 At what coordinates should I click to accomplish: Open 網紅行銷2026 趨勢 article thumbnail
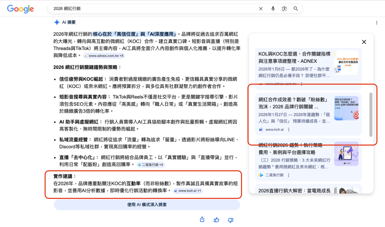pyautogui.click(x=346, y=154)
